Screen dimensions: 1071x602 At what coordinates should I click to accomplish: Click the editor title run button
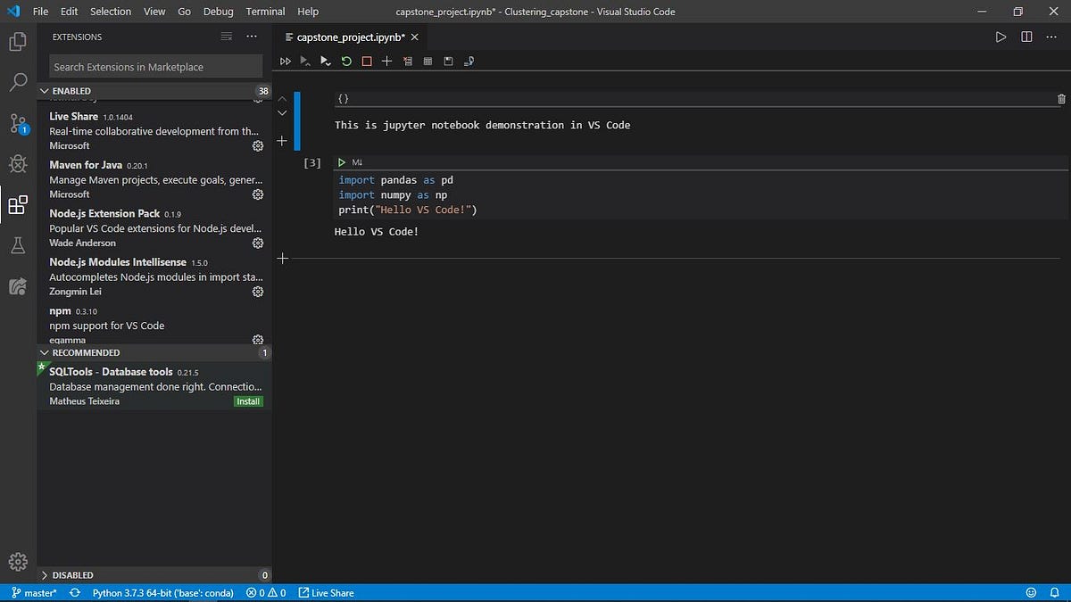click(1000, 37)
